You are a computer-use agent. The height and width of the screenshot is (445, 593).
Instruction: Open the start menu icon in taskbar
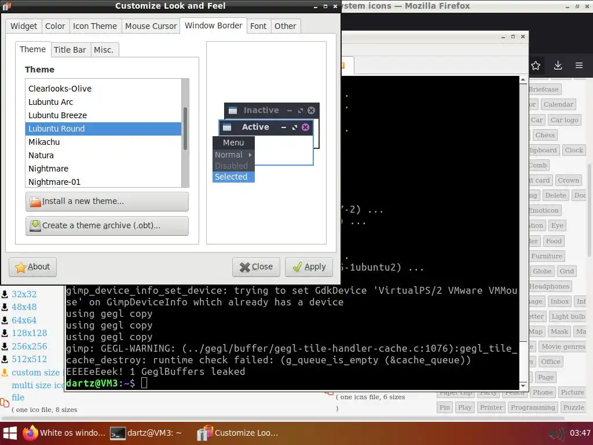(x=10, y=433)
